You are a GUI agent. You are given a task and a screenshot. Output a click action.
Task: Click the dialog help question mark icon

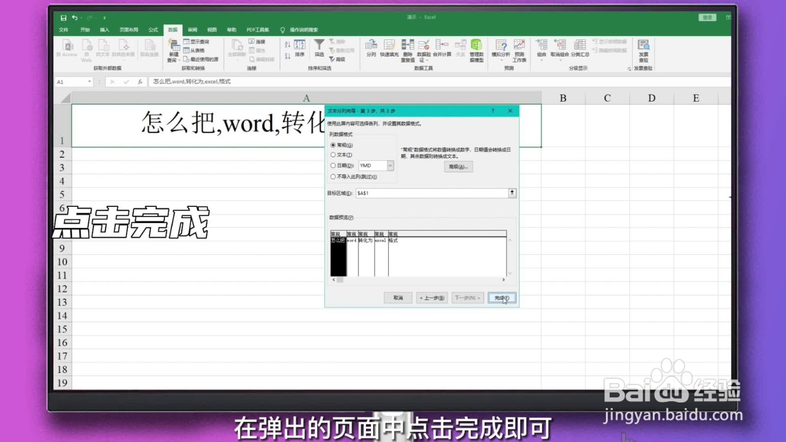coord(493,111)
